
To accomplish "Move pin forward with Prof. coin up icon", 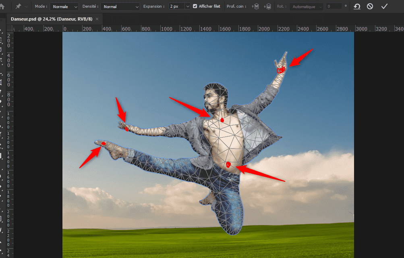I will [255, 6].
